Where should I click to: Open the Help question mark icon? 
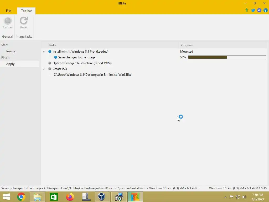[265, 10]
